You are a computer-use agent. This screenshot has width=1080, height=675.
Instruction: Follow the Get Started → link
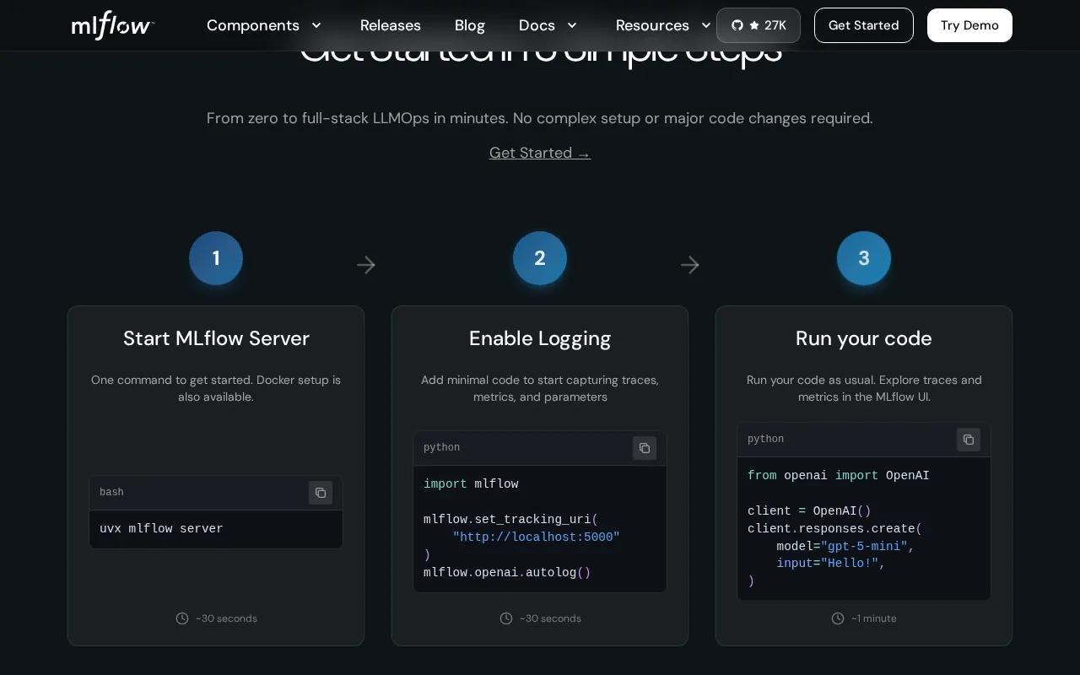tap(540, 153)
